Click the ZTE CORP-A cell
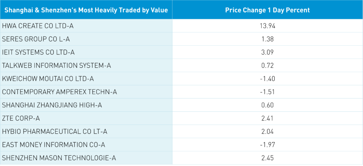The height and width of the screenshot is (166, 363). point(21,118)
